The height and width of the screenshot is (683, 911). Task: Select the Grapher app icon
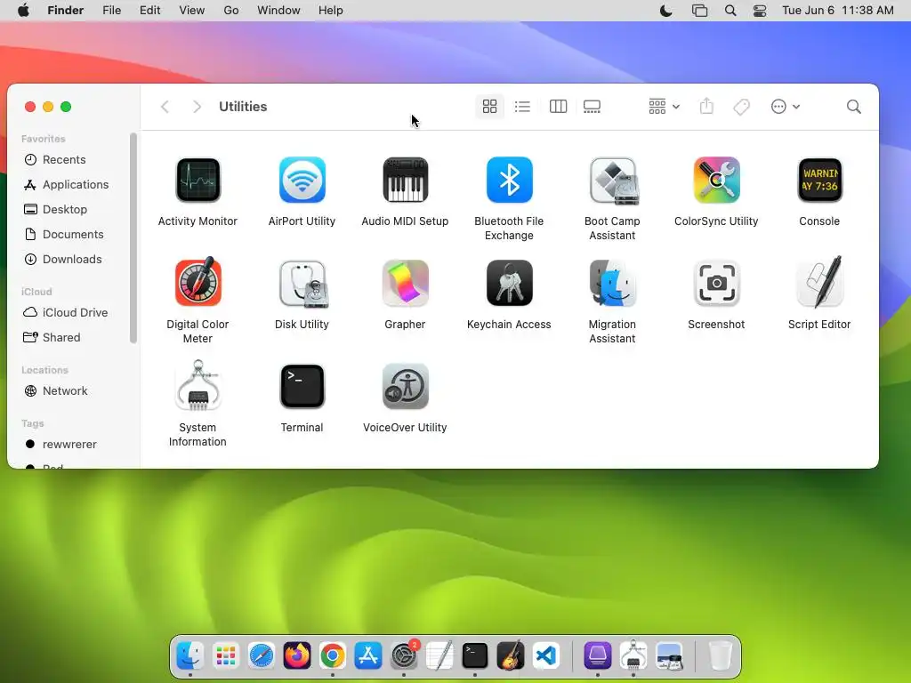click(405, 283)
